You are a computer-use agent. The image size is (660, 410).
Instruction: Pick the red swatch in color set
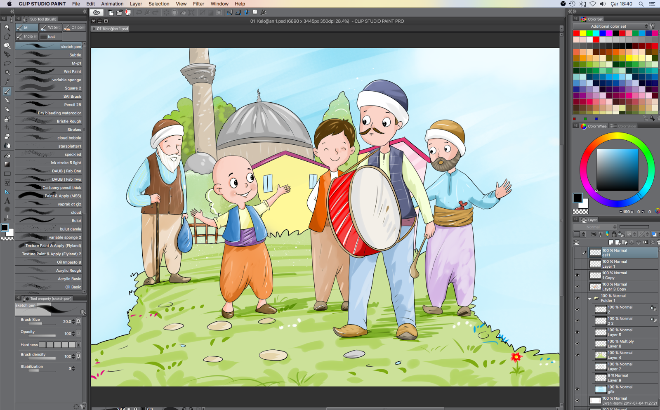coord(576,33)
